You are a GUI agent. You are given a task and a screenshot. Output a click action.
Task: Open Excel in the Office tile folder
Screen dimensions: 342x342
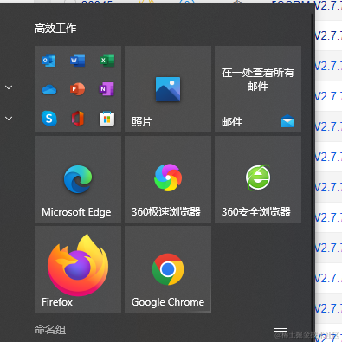(x=106, y=61)
